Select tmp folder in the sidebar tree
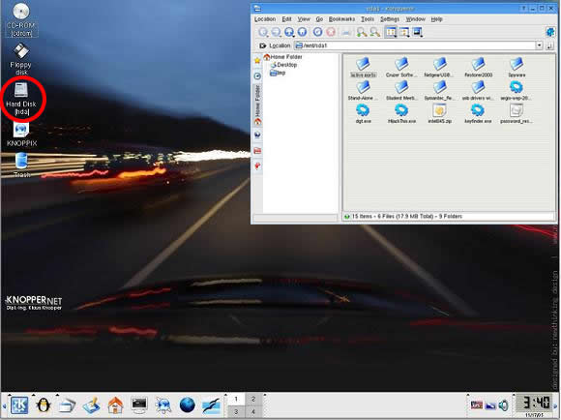 coord(278,73)
